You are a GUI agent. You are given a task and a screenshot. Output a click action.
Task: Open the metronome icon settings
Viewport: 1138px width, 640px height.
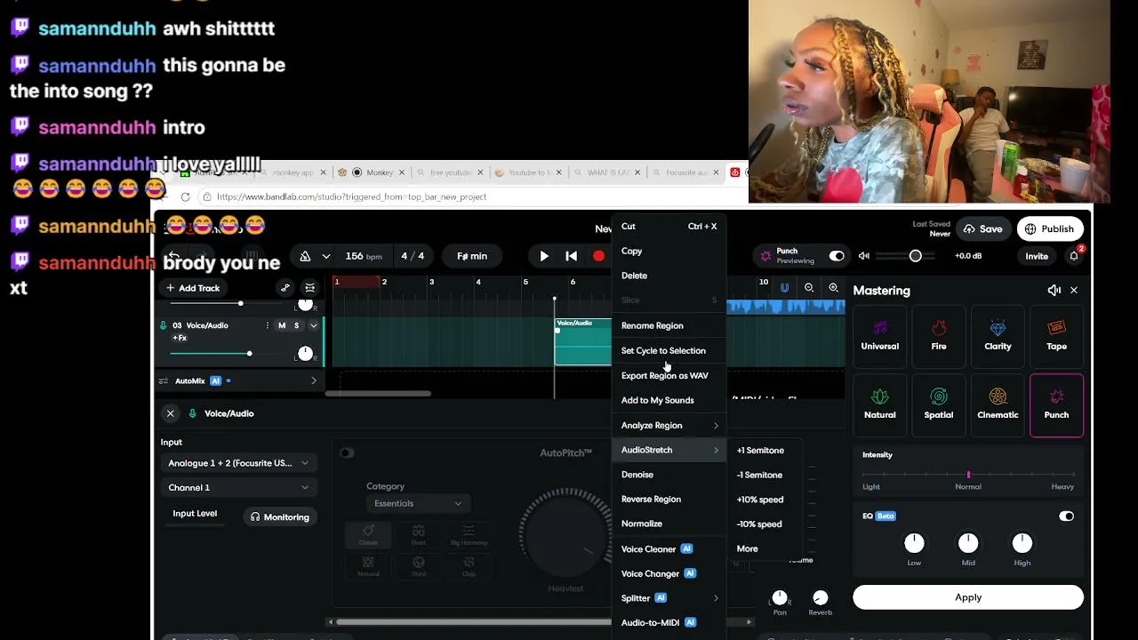[x=305, y=256]
